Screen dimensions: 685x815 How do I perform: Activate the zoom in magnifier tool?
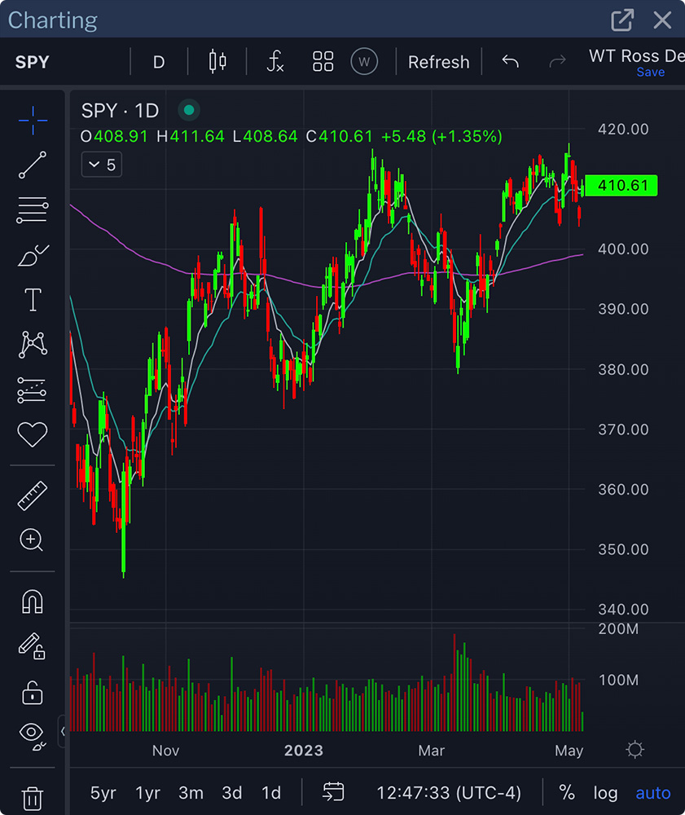(x=32, y=540)
